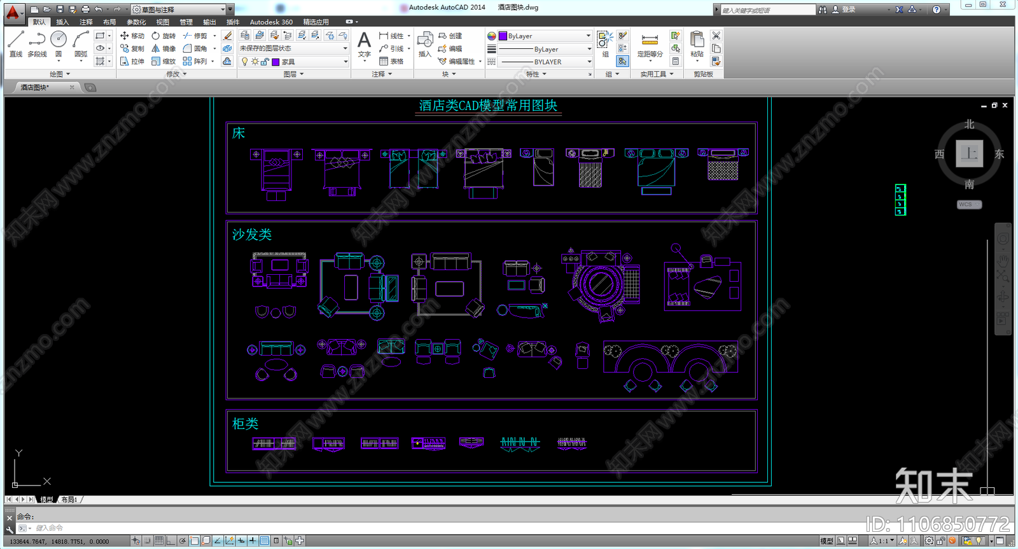Click the Arc (圆弧) tool
This screenshot has width=1018, height=549.
(x=81, y=43)
